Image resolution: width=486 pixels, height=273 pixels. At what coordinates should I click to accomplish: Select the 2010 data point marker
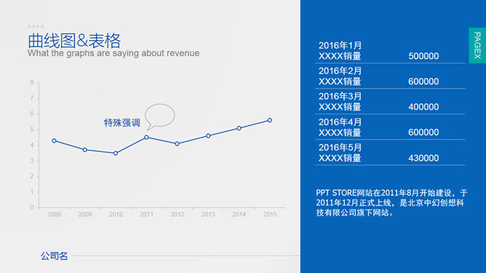point(116,153)
